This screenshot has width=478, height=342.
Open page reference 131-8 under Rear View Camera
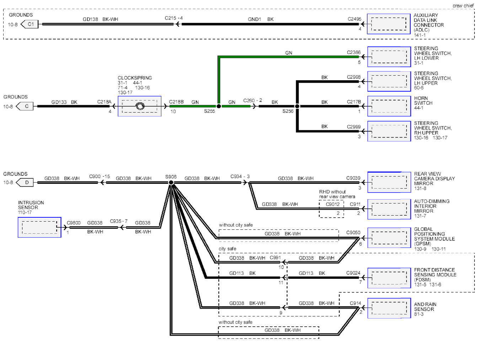point(420,189)
